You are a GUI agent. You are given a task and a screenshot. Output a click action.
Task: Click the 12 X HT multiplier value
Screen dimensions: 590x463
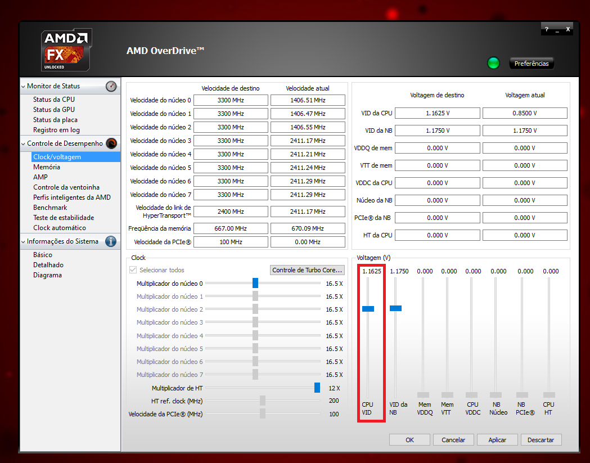(x=334, y=388)
